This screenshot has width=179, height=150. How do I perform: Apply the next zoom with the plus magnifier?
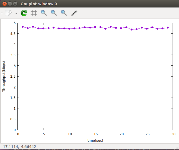54,13
